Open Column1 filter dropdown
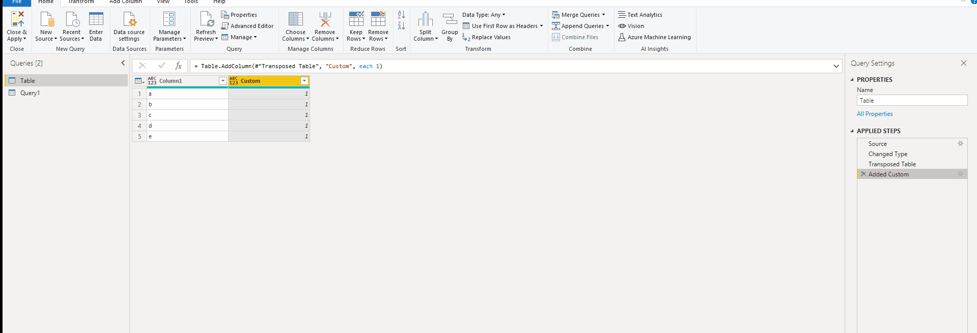 (222, 81)
